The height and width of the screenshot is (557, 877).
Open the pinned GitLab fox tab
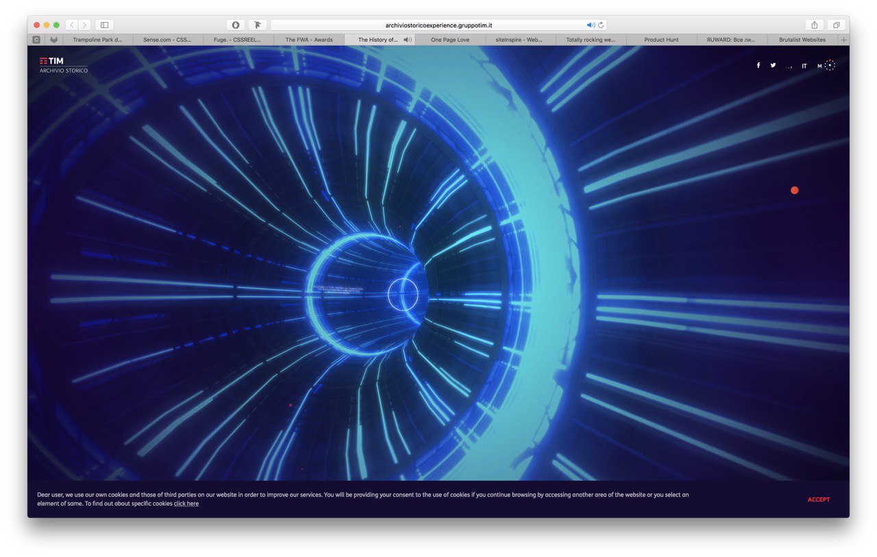tap(53, 40)
